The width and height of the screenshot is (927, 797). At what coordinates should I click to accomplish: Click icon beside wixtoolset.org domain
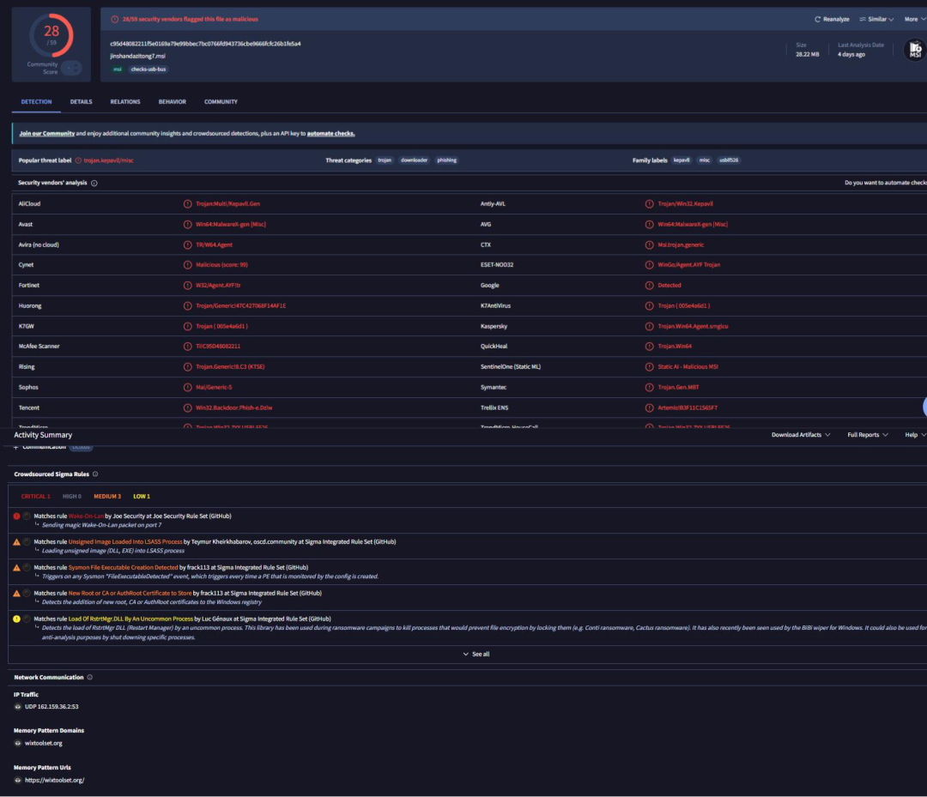pyautogui.click(x=18, y=743)
